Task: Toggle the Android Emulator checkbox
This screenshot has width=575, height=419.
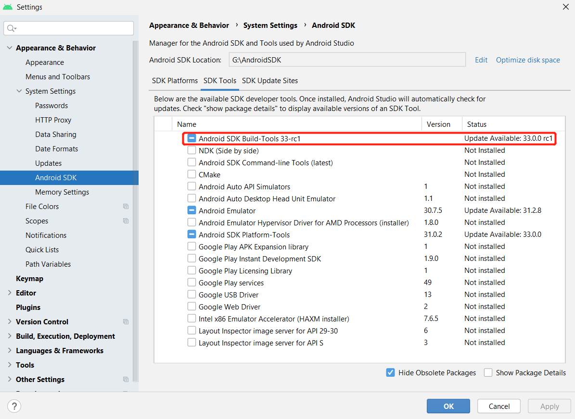Action: (192, 210)
